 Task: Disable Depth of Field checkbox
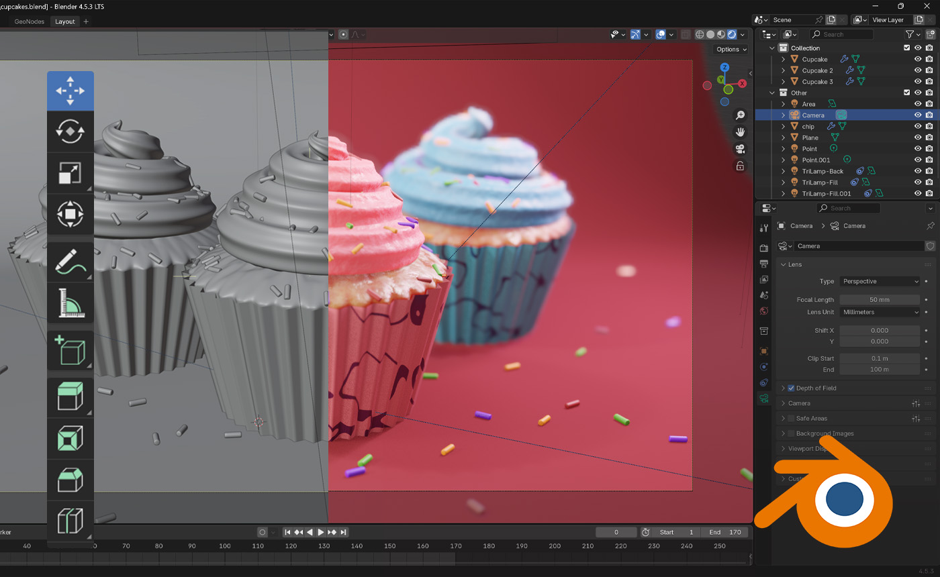coord(790,388)
